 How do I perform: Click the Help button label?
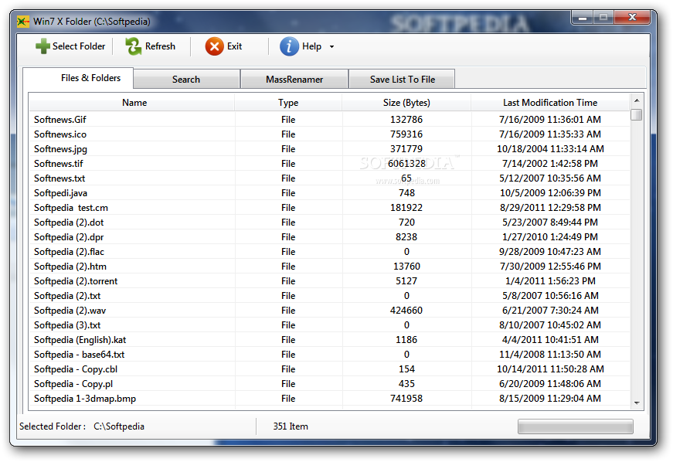(x=311, y=46)
